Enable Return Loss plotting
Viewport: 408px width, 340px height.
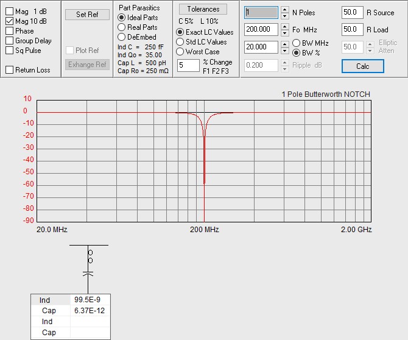tap(9, 70)
